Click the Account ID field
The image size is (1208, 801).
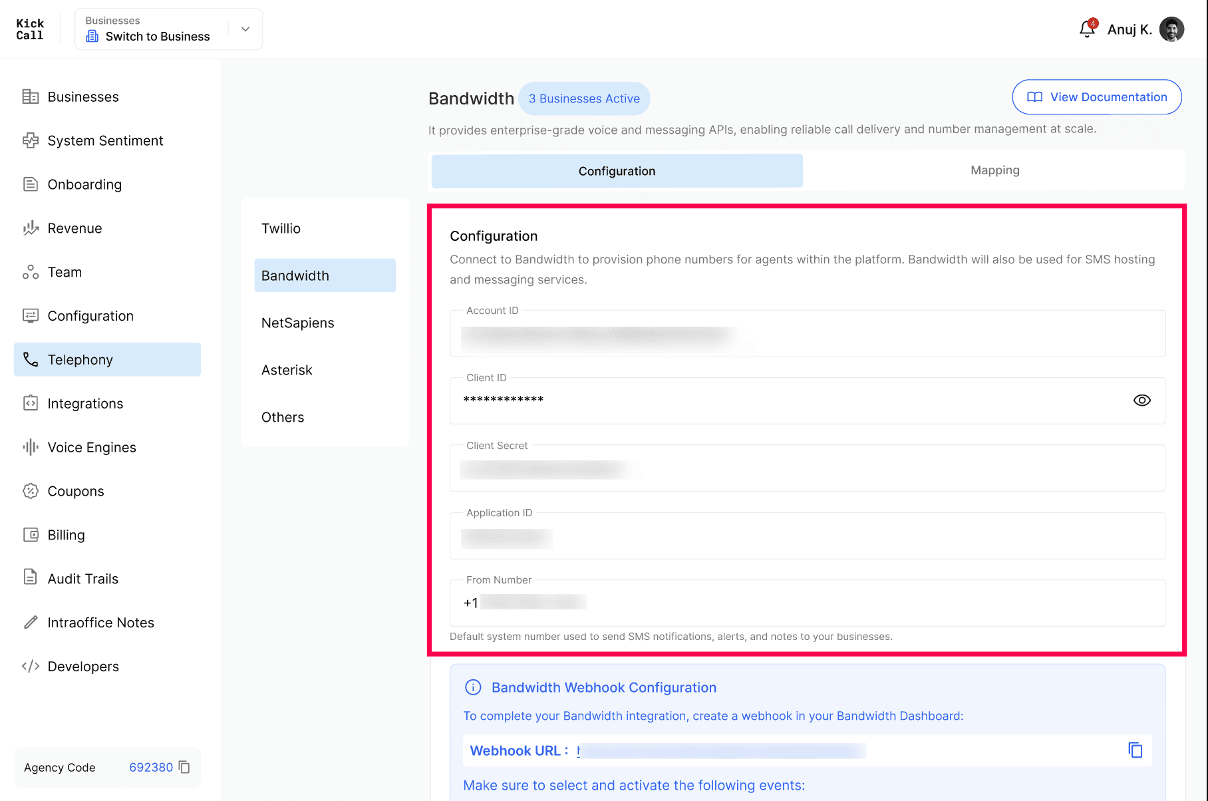808,333
